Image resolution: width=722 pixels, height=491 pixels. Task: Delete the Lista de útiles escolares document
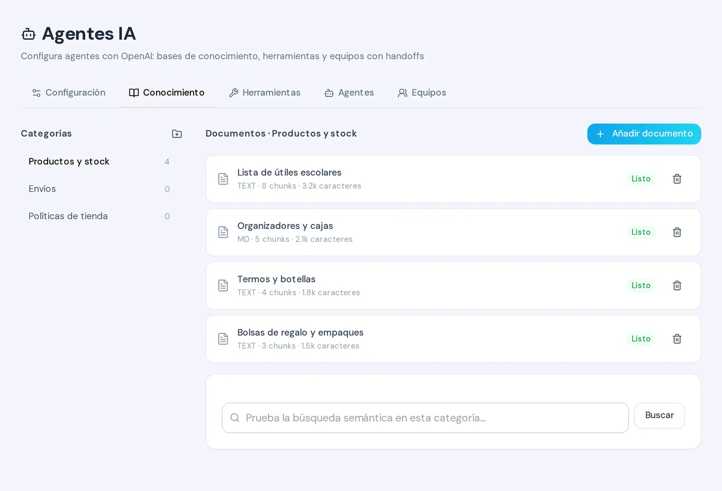[x=677, y=179]
